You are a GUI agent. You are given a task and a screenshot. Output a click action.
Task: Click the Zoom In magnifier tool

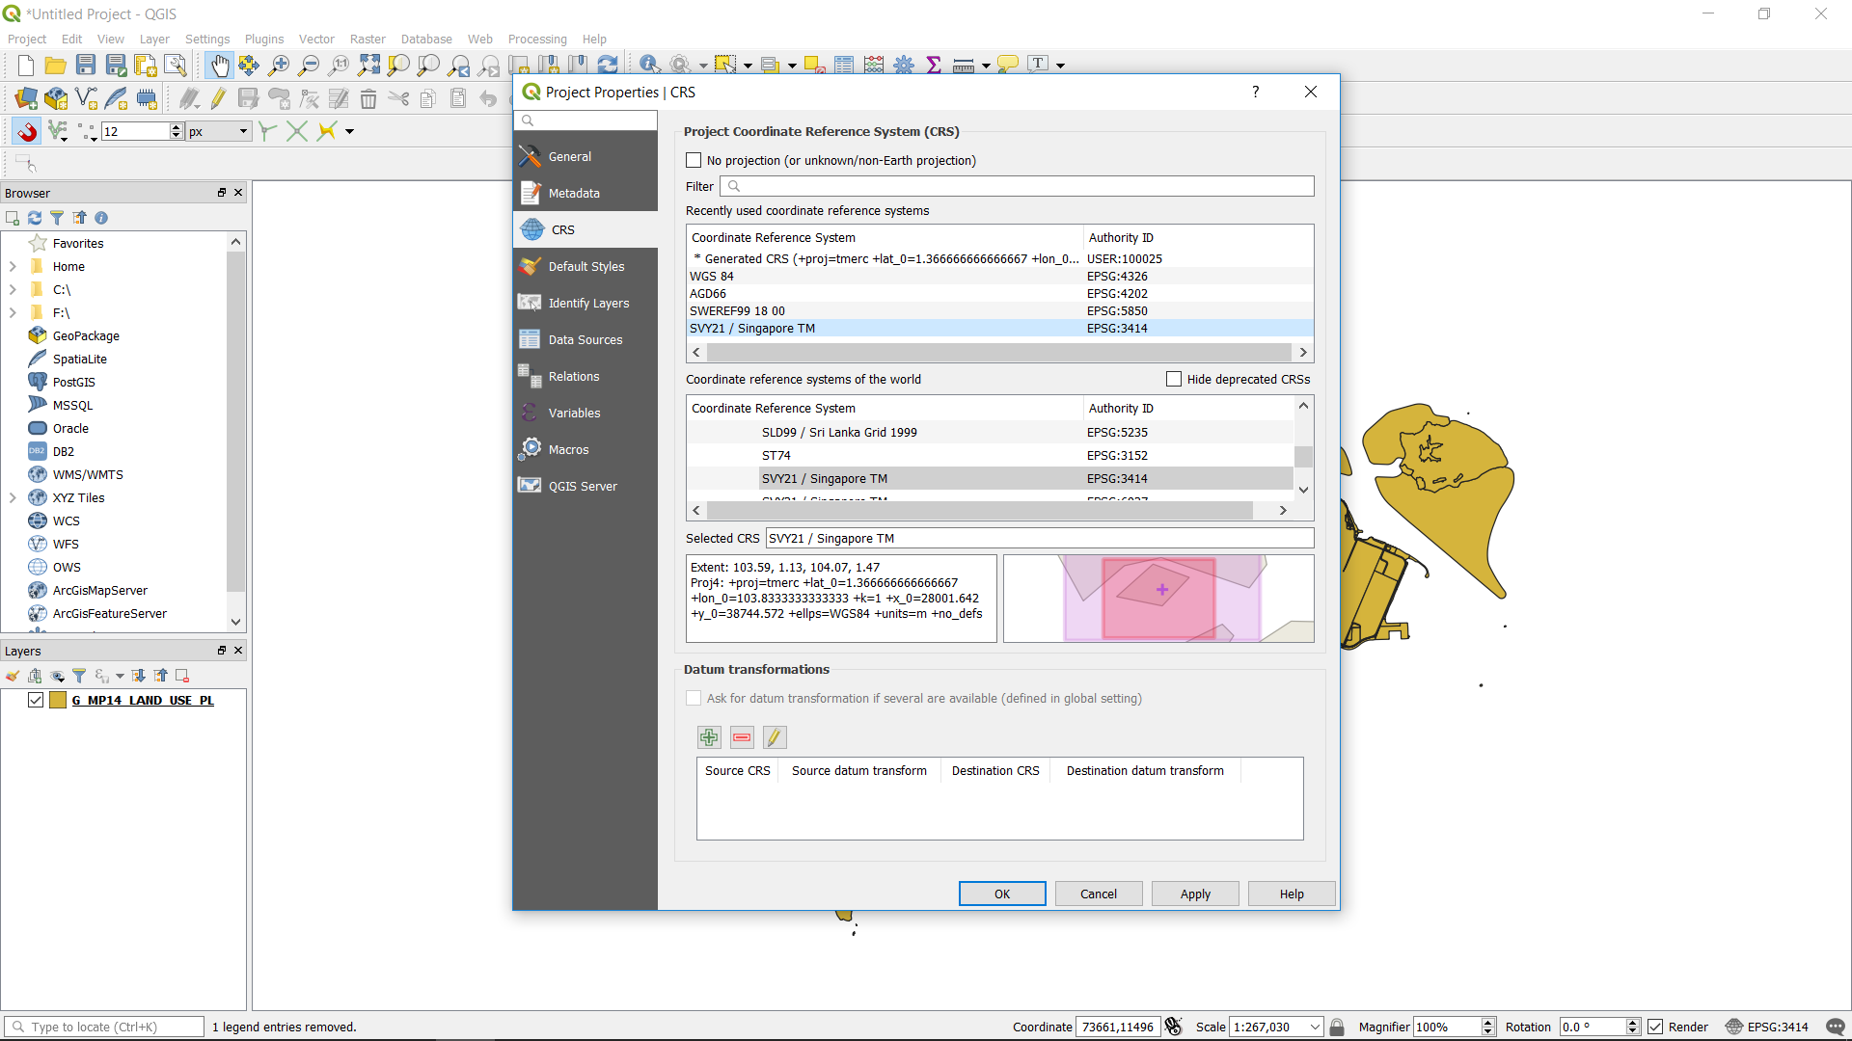click(x=279, y=65)
